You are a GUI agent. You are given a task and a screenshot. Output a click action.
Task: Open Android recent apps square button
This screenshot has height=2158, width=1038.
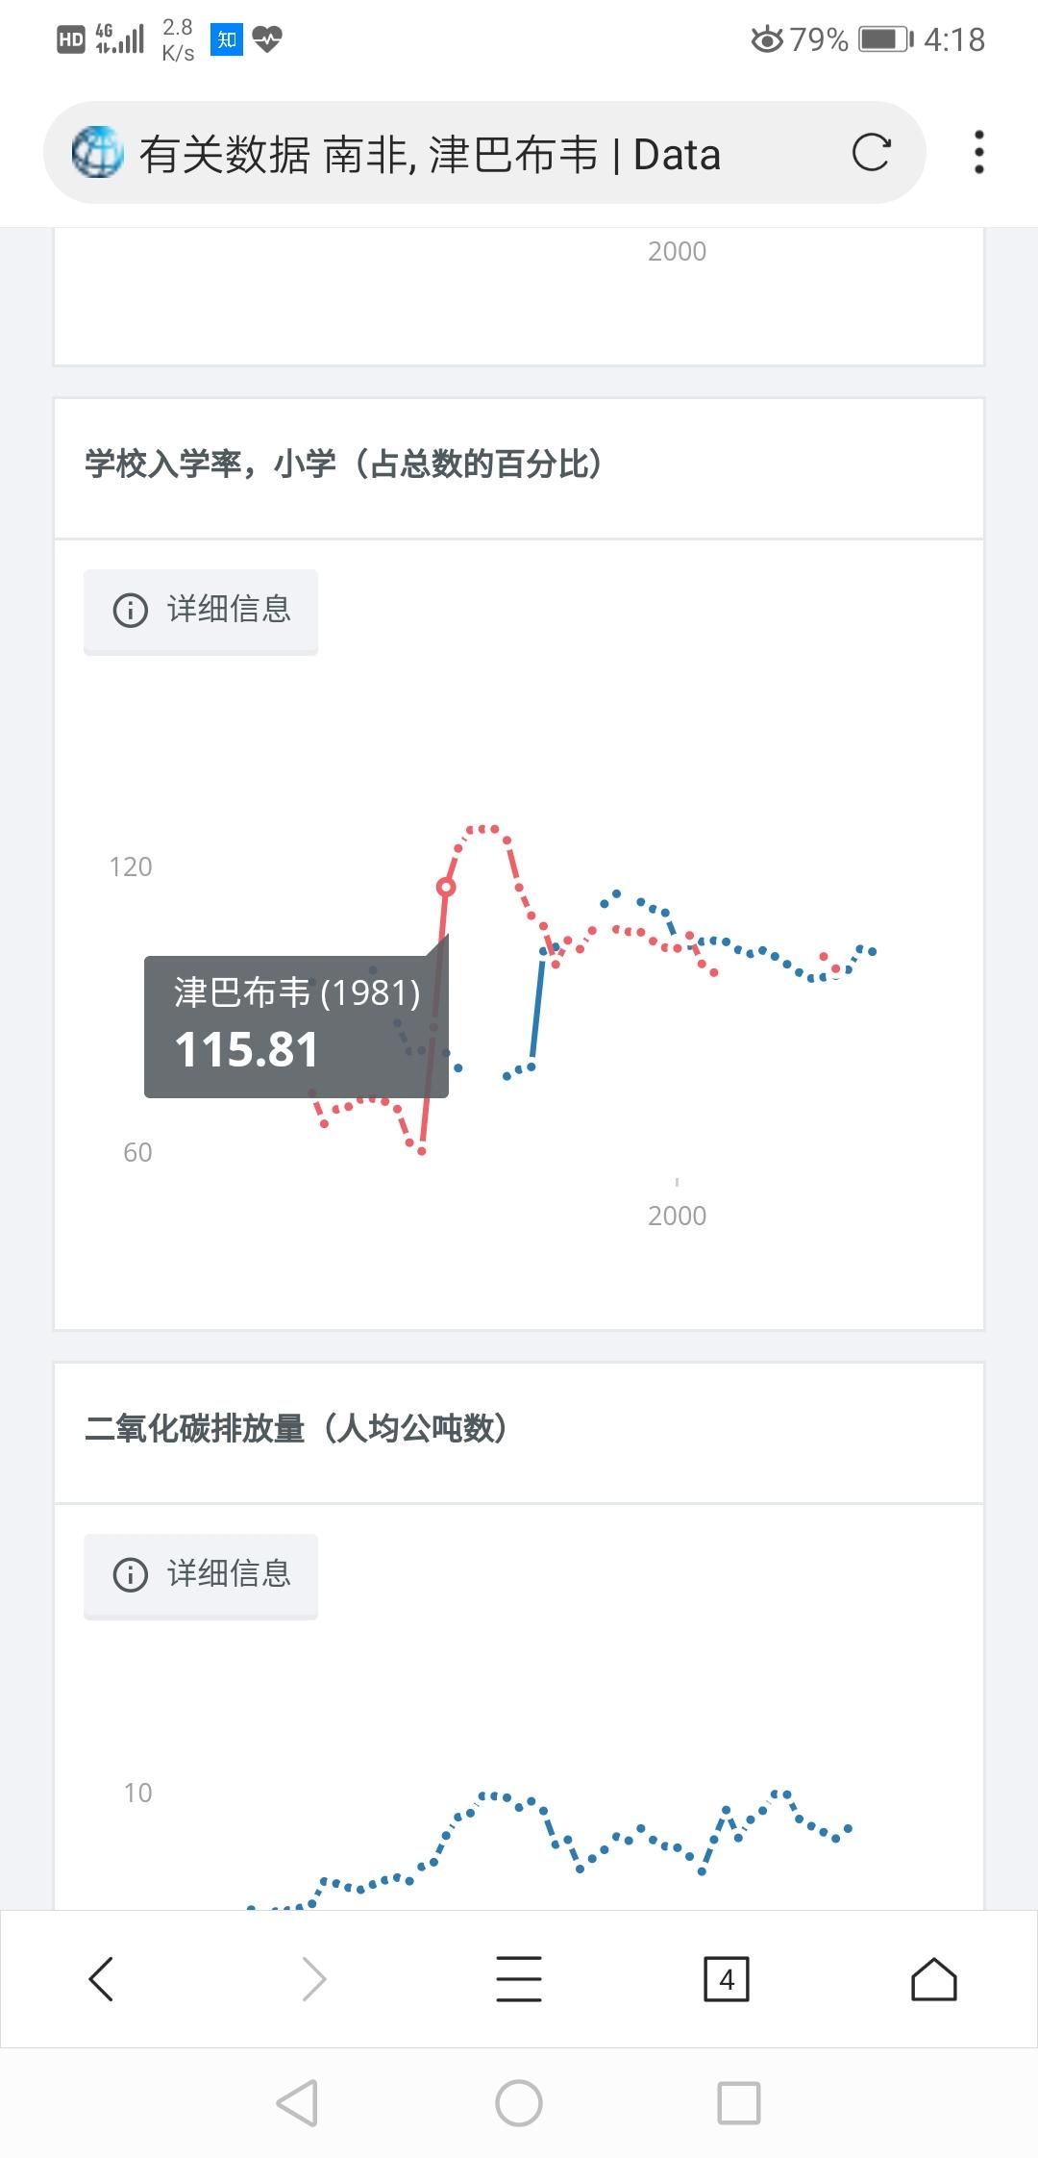739,2103
